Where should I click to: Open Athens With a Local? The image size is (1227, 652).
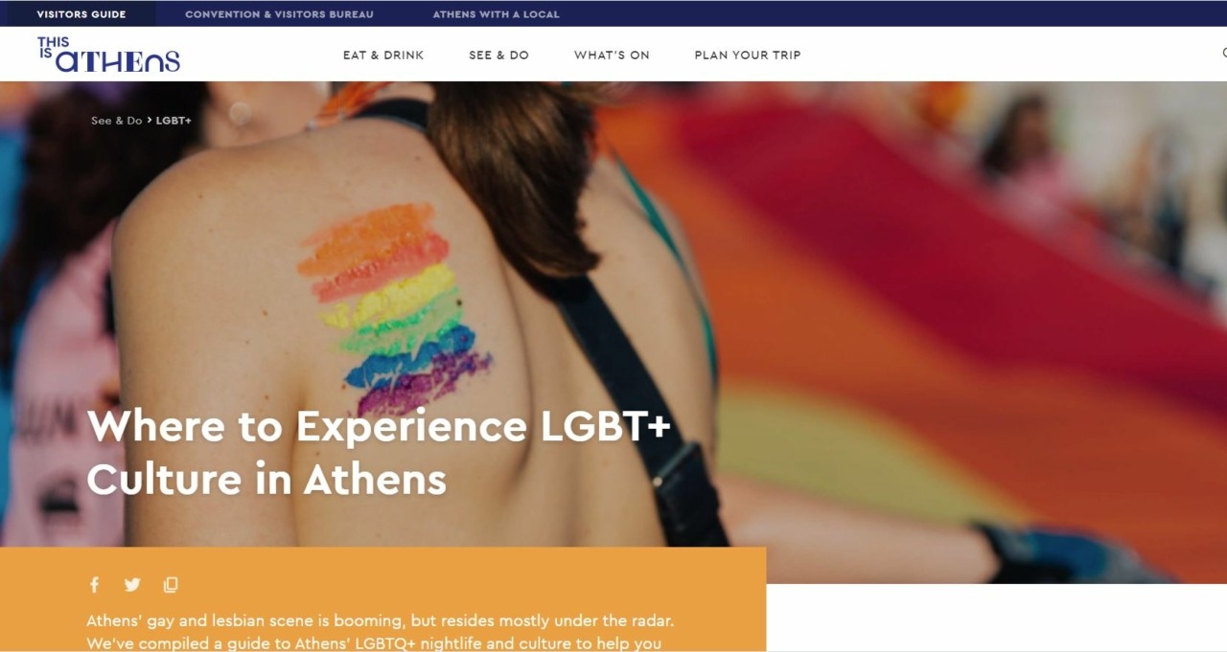(496, 14)
